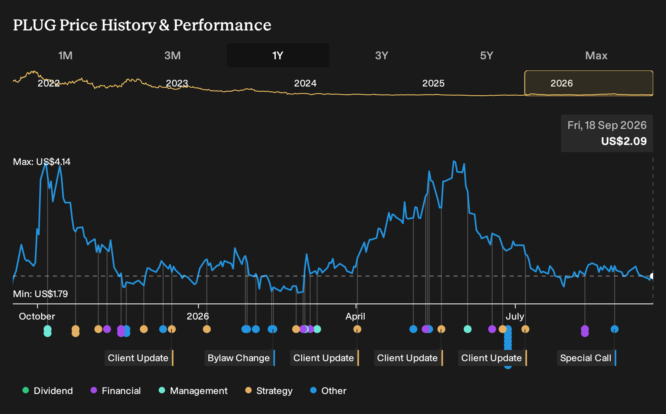
Task: Select the teal Management marker just before April
Action: pos(317,329)
